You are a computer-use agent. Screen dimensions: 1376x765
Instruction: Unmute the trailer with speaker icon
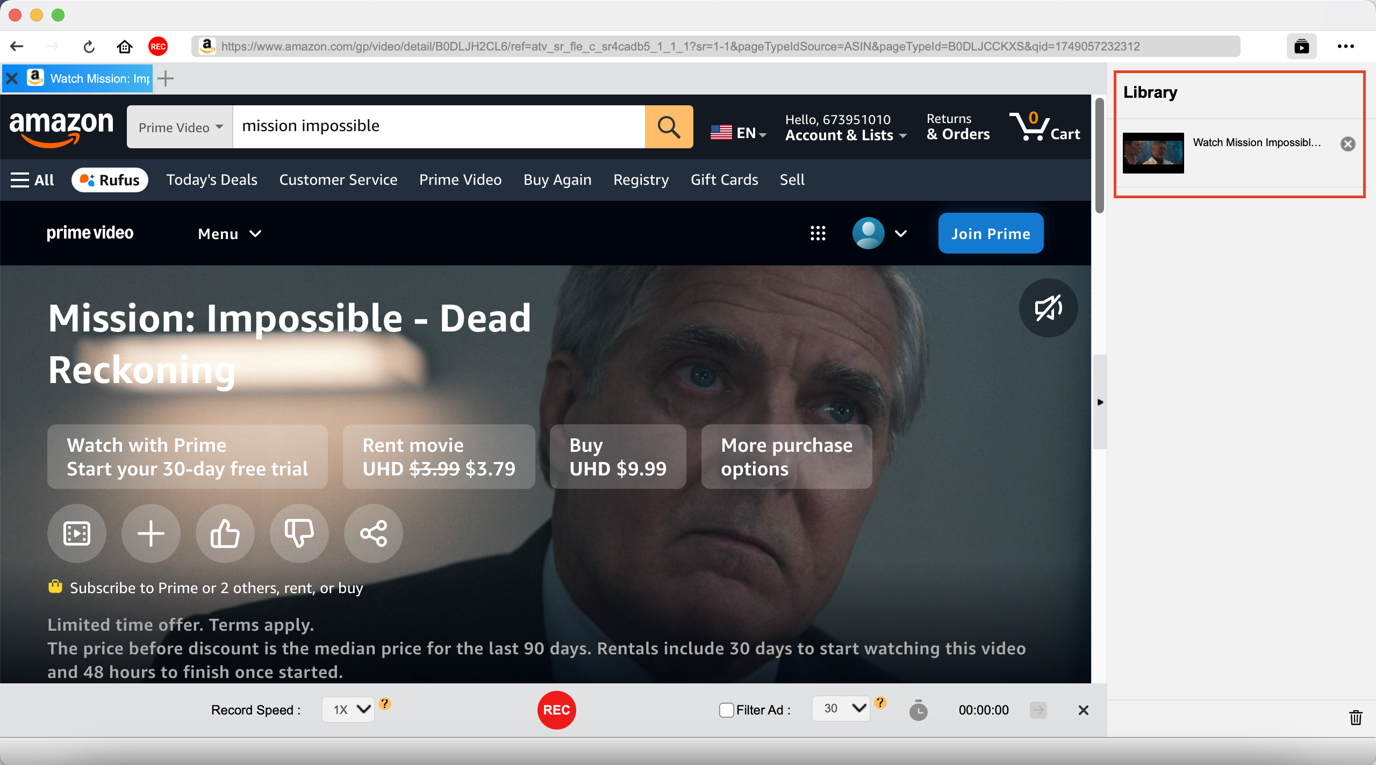[1048, 308]
